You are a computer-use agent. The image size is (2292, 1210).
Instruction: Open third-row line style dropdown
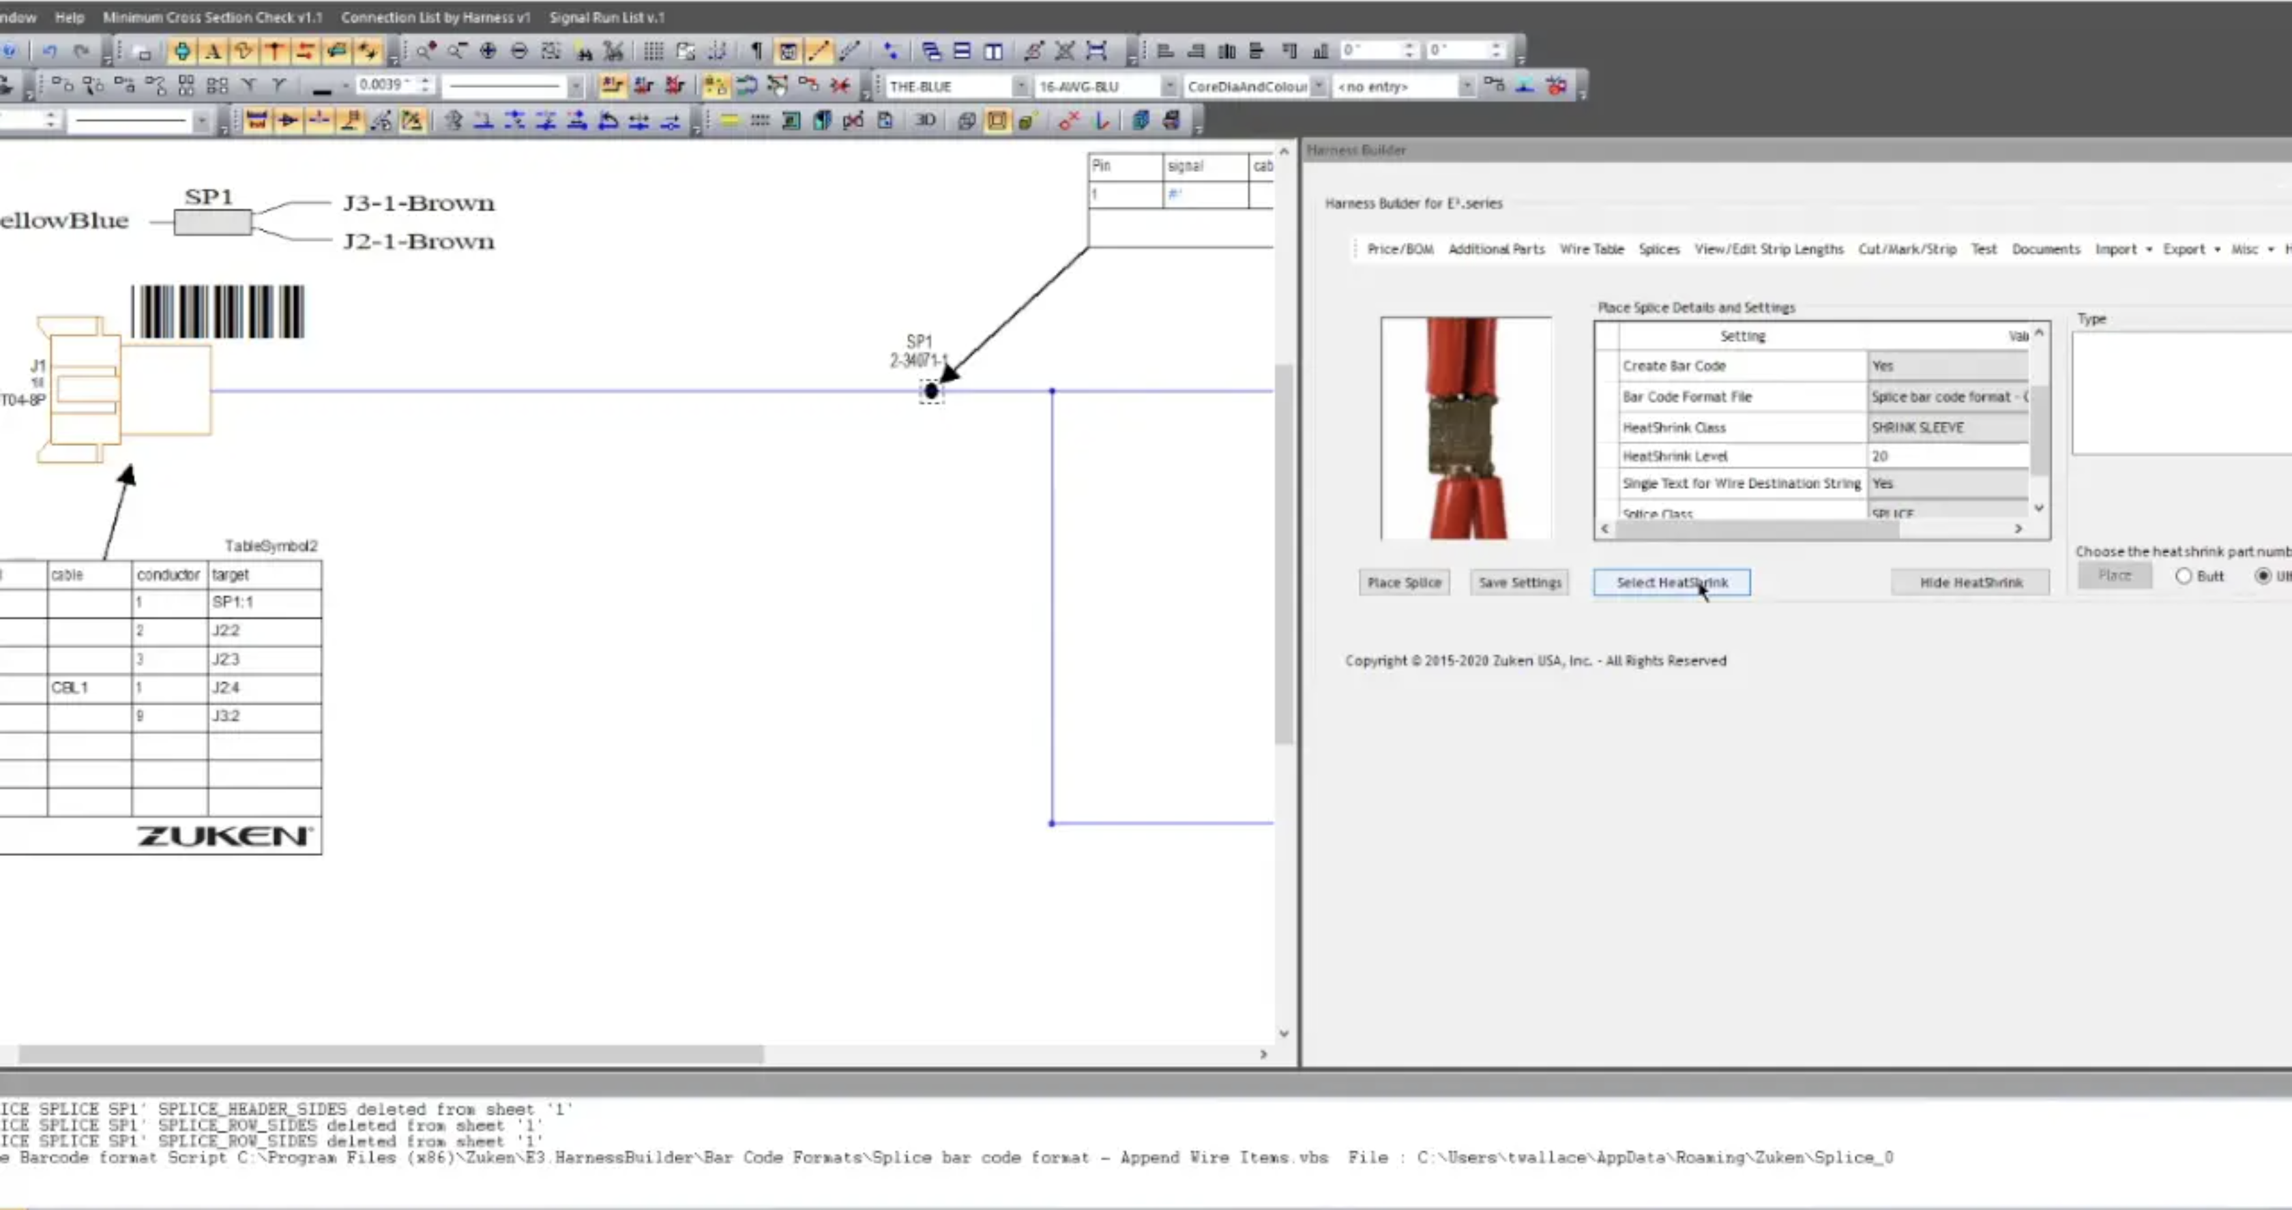(202, 120)
